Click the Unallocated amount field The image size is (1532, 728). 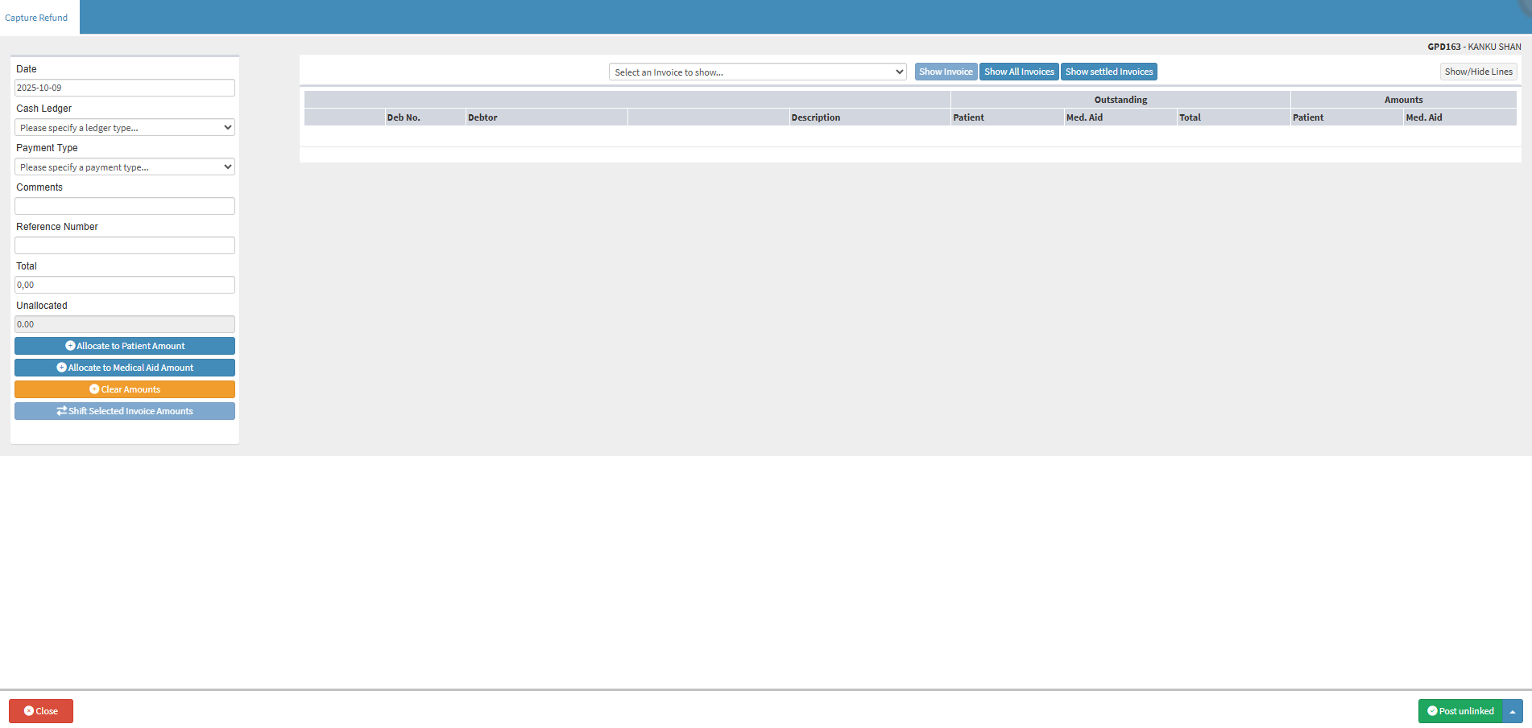coord(125,324)
